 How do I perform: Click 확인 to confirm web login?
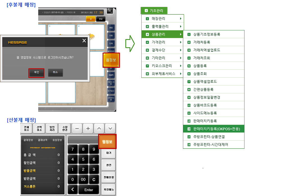pos(37,73)
